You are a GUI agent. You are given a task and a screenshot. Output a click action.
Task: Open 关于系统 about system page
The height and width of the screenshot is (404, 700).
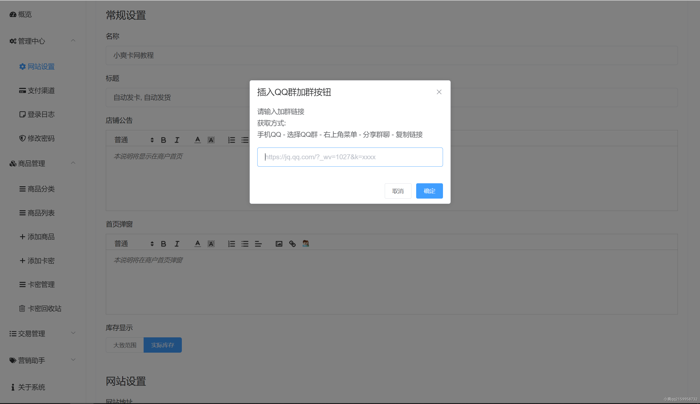coord(28,387)
